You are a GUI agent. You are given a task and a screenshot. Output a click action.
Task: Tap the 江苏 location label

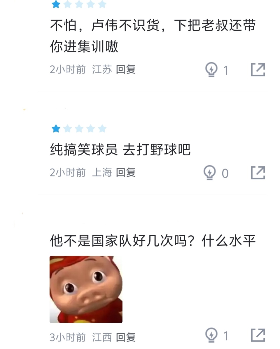102,70
